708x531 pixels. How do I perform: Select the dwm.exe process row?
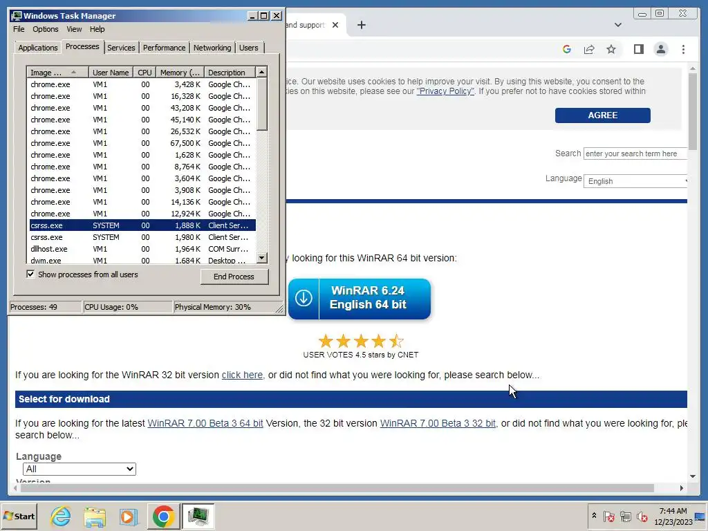[x=142, y=260]
